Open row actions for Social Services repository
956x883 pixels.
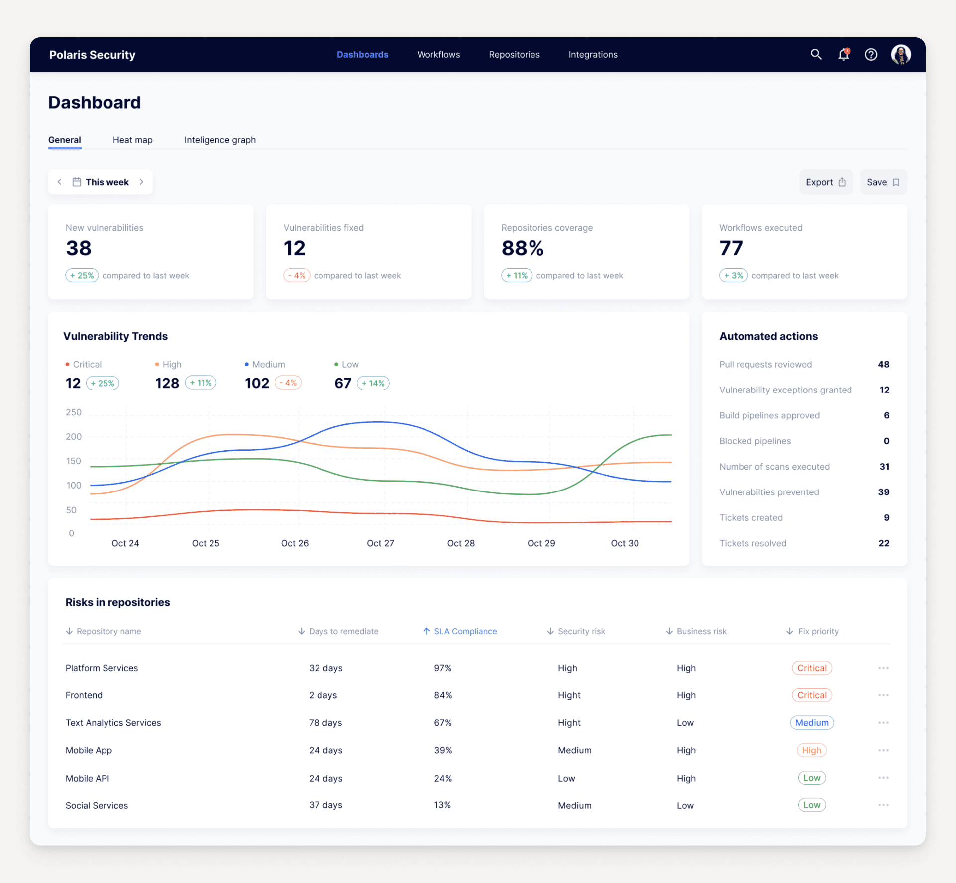883,805
